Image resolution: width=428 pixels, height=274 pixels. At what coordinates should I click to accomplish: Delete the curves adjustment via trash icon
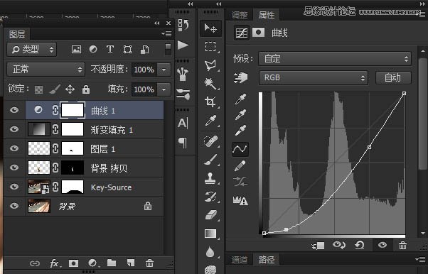point(402,245)
